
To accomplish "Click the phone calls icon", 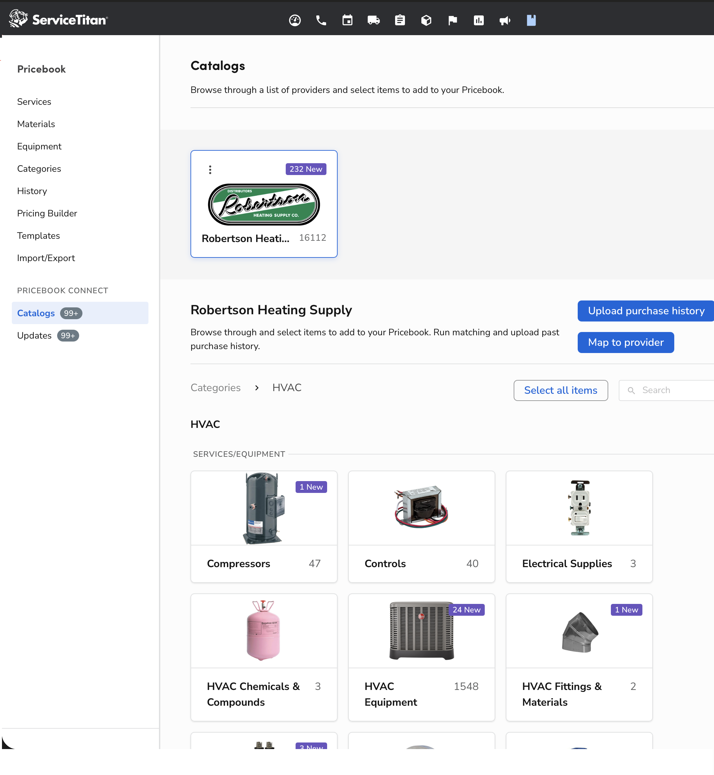I will [x=321, y=20].
